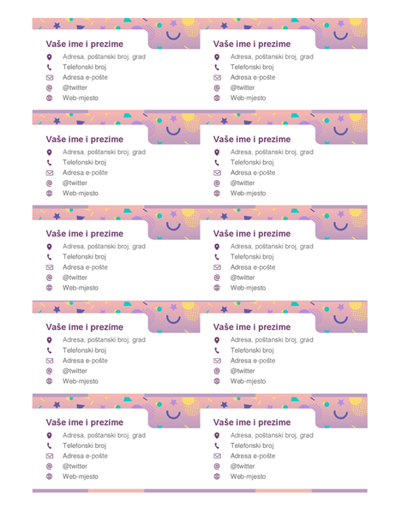This screenshot has height=514, width=396.
Task: Click 'Web-mjesto' text in bottom-left card
Action: (81, 476)
